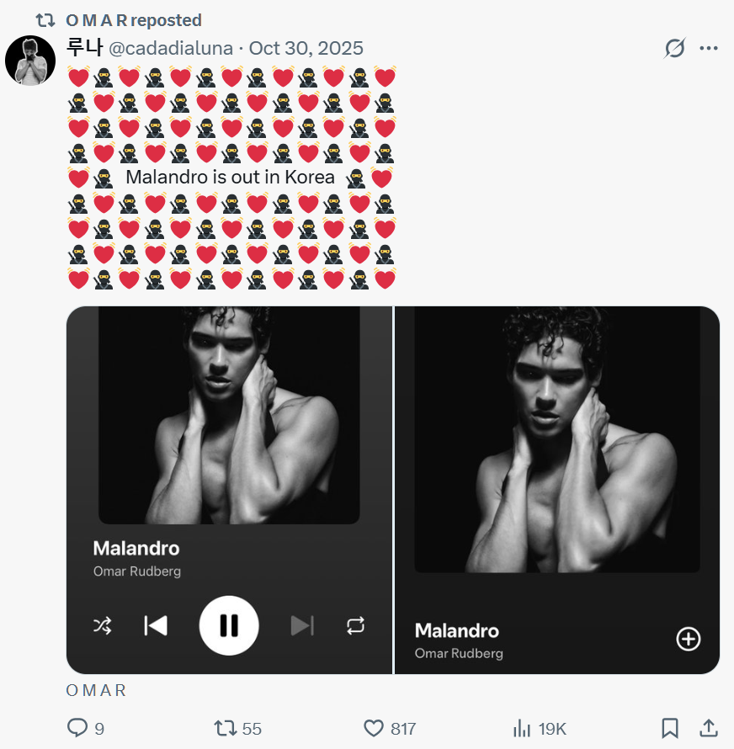
Task: Click the reply comment icon
Action: [77, 728]
